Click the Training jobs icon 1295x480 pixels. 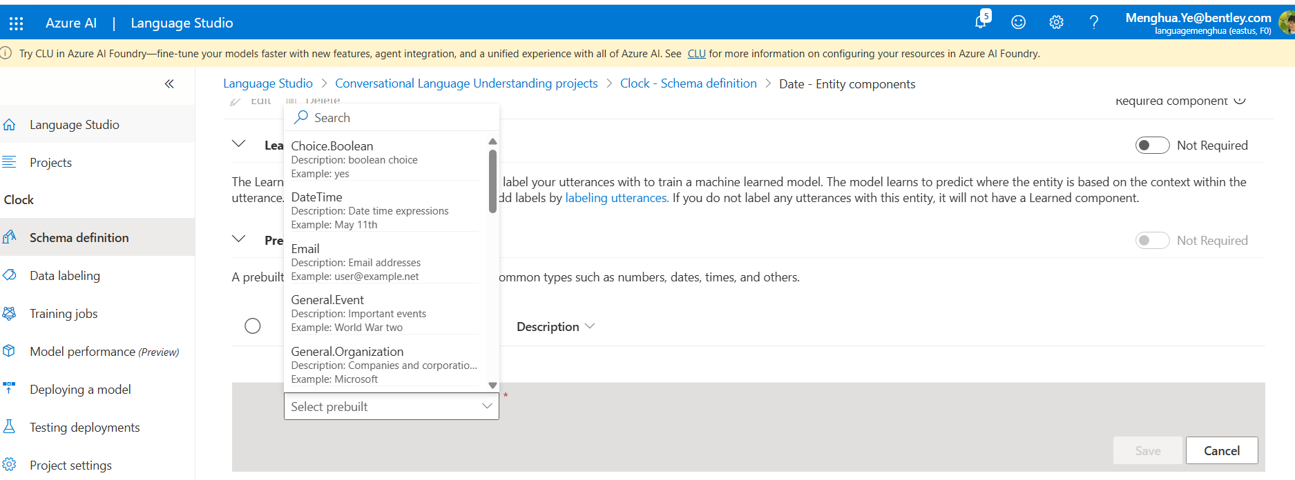tap(9, 313)
